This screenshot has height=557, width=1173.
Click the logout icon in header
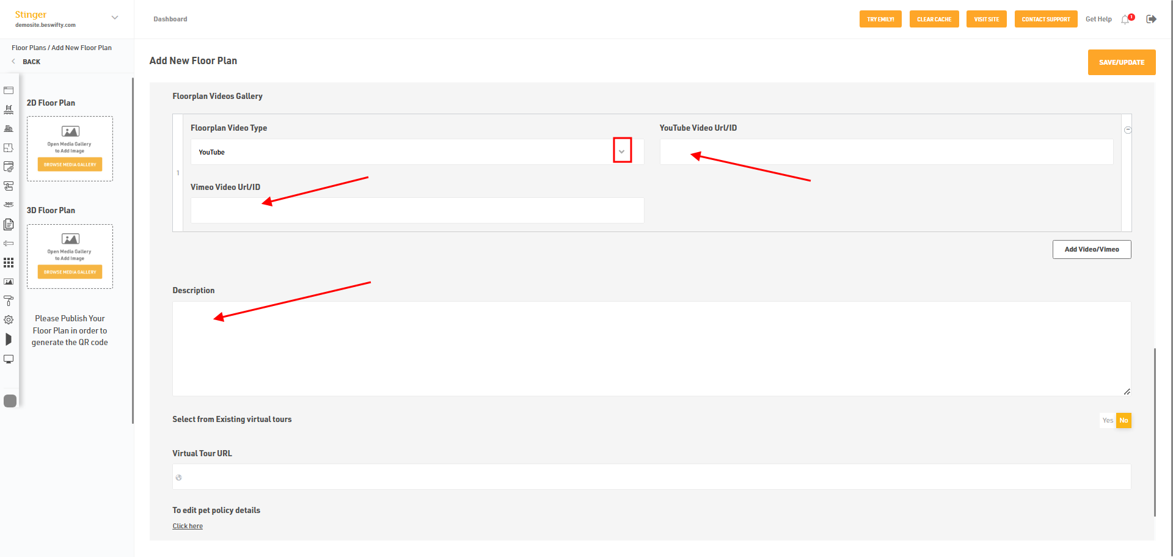(1151, 19)
